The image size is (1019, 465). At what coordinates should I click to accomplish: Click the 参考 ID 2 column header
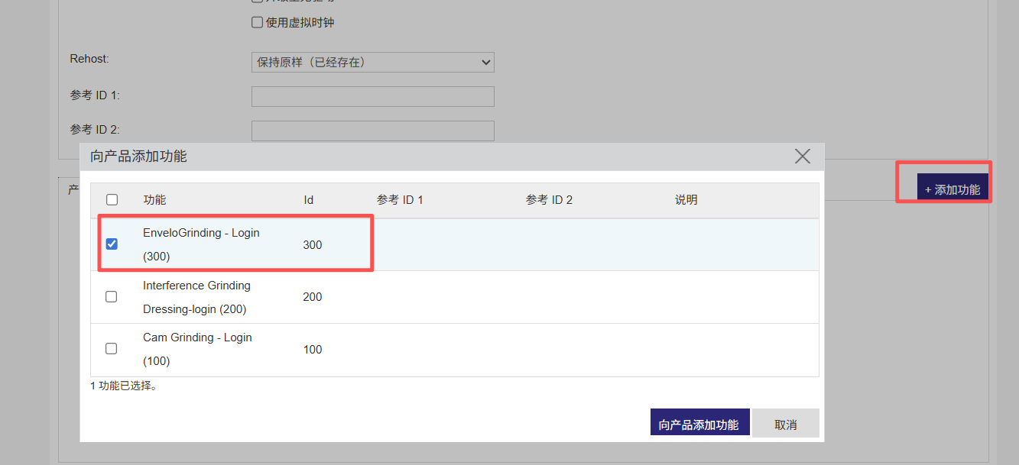(549, 200)
